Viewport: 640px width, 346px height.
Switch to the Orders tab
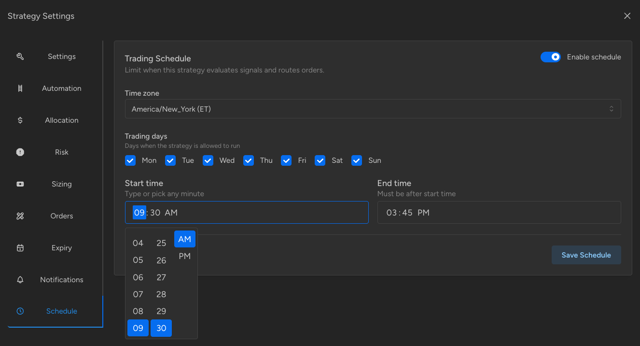click(55, 216)
